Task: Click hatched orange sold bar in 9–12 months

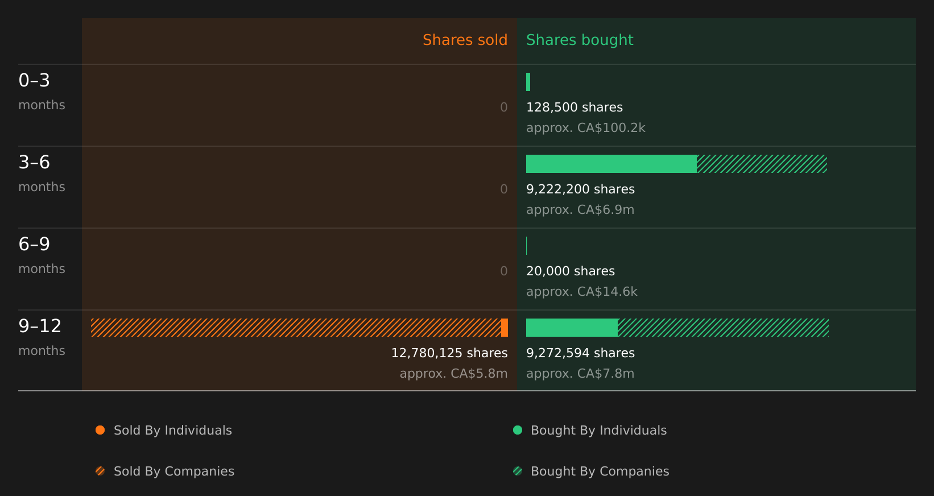Action: 296,328
